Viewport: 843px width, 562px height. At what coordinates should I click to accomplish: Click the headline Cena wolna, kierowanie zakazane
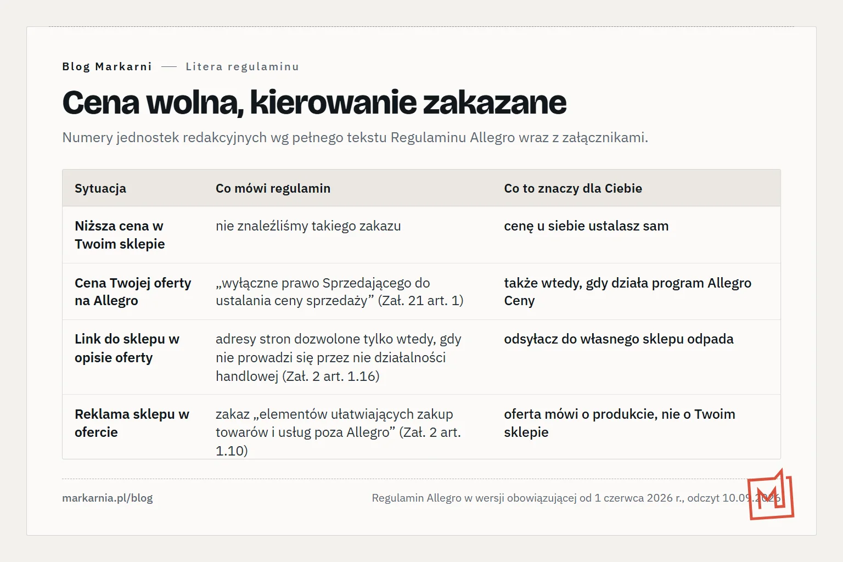314,102
